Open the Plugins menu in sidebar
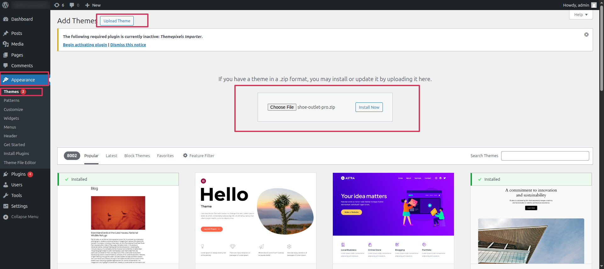604x269 pixels. [18, 174]
